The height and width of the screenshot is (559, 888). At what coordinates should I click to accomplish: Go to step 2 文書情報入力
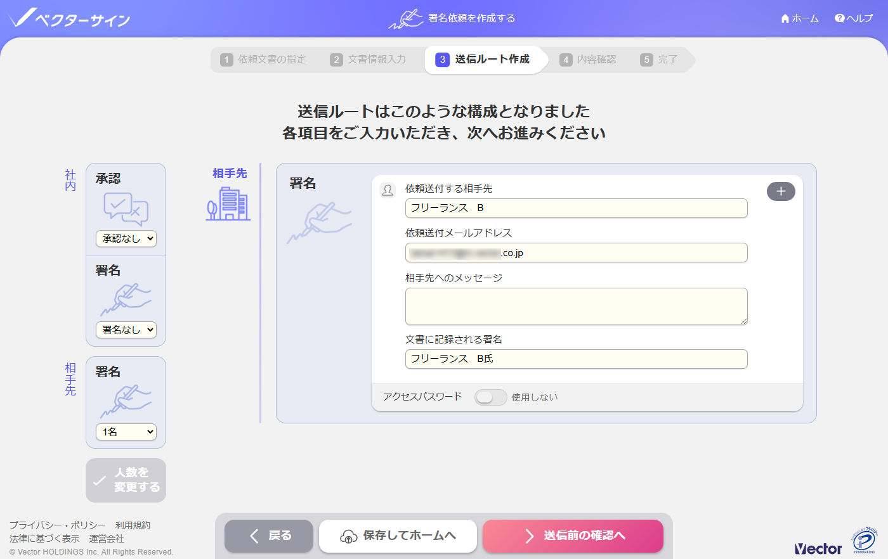368,60
